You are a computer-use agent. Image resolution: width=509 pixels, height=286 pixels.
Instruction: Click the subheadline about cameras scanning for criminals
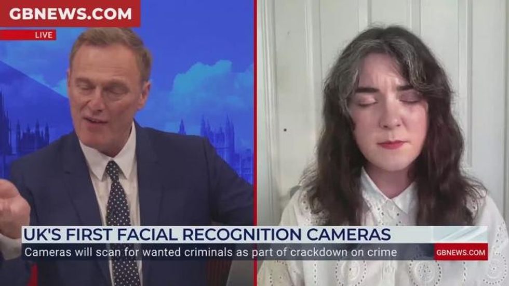210,252
